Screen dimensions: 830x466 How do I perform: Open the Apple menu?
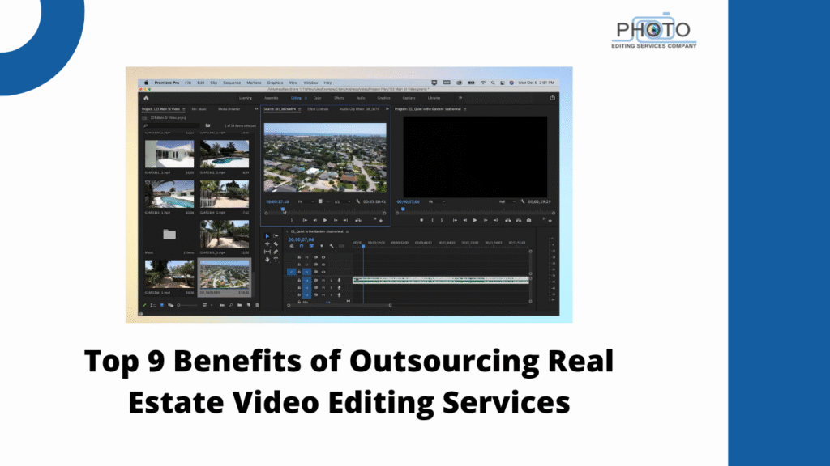[x=146, y=83]
